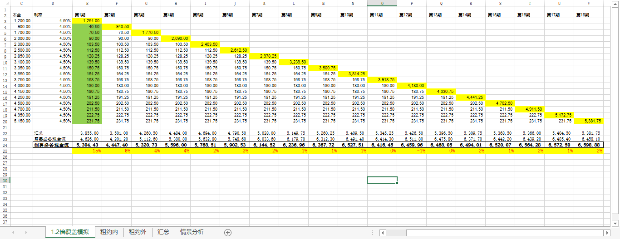Click yellow cell with value 1,254.00
Screen dimensions: 620x239
click(x=87, y=21)
